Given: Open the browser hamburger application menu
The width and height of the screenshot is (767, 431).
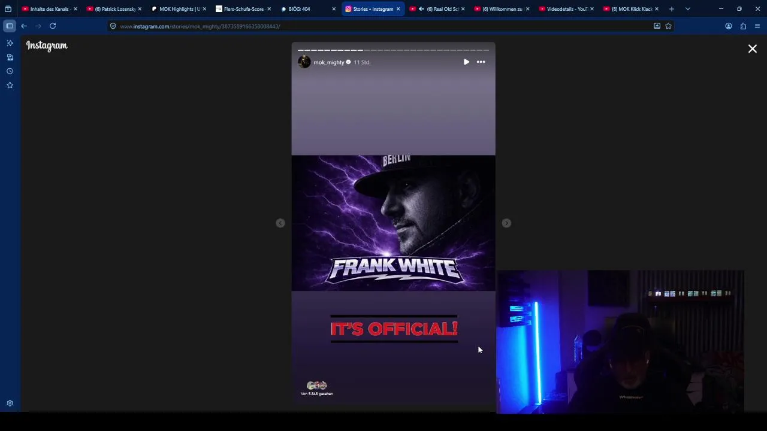Looking at the screenshot, I should pyautogui.click(x=757, y=26).
